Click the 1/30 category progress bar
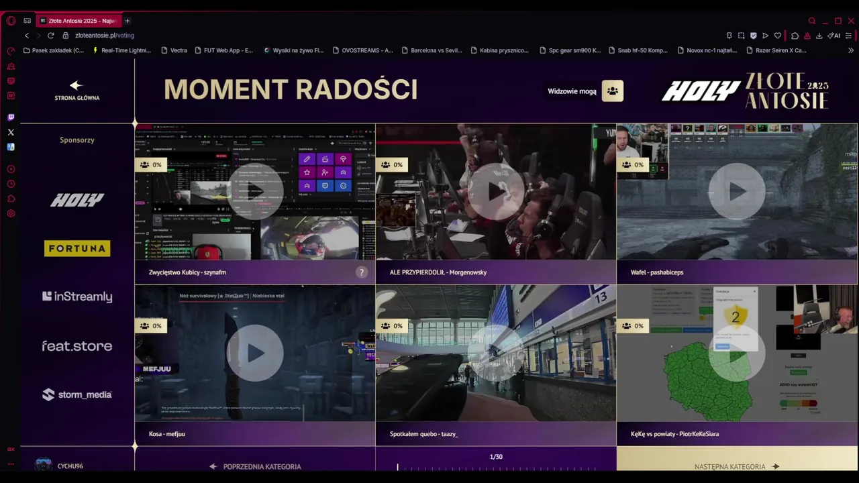The width and height of the screenshot is (859, 483). coord(496,467)
